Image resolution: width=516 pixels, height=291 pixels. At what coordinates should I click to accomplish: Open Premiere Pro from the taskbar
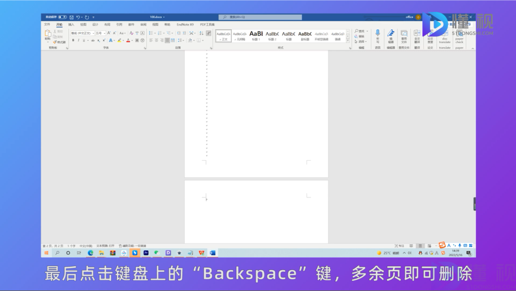[x=146, y=253]
